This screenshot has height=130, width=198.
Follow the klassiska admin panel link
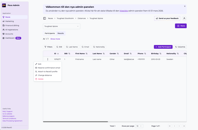point(124,11)
